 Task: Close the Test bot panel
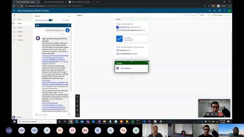pyautogui.click(x=69, y=16)
